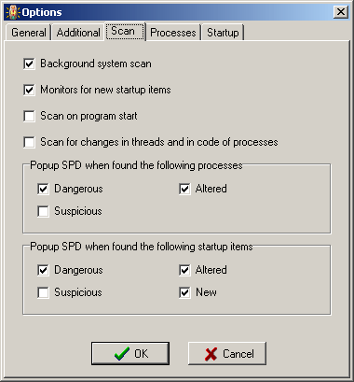Image resolution: width=354 pixels, height=382 pixels.
Task: Click the Options window title bar app icon
Action: pyautogui.click(x=13, y=12)
